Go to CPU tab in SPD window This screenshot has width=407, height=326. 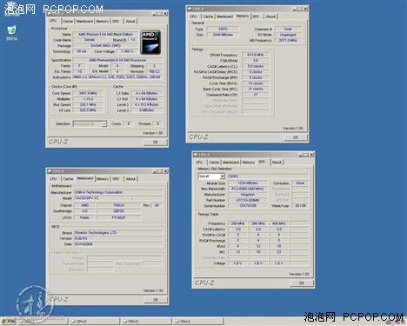point(199,163)
